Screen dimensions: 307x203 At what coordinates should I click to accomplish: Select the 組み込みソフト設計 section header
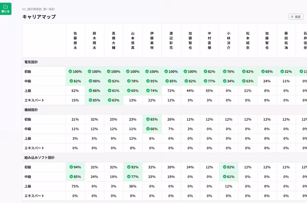[x=39, y=158]
